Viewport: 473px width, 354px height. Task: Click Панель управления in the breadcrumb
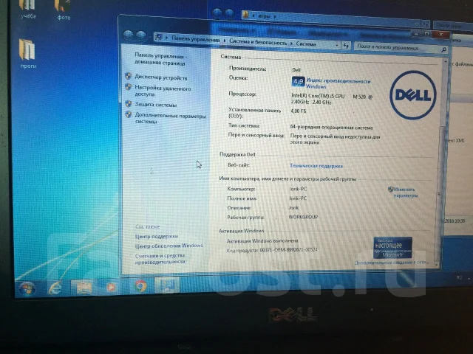(195, 39)
